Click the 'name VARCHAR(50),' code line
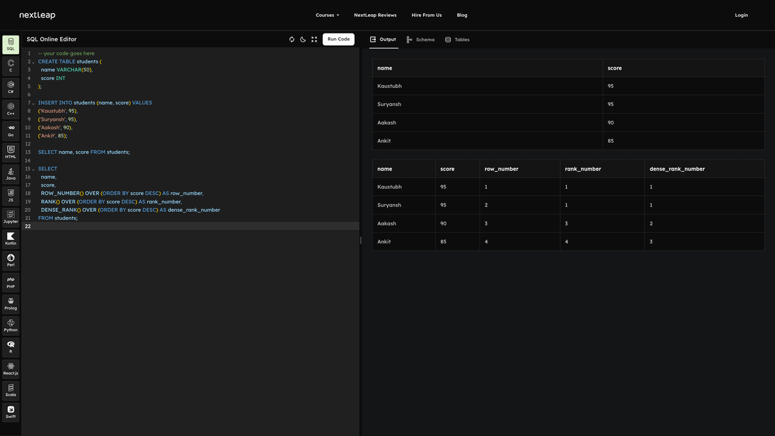 (67, 70)
